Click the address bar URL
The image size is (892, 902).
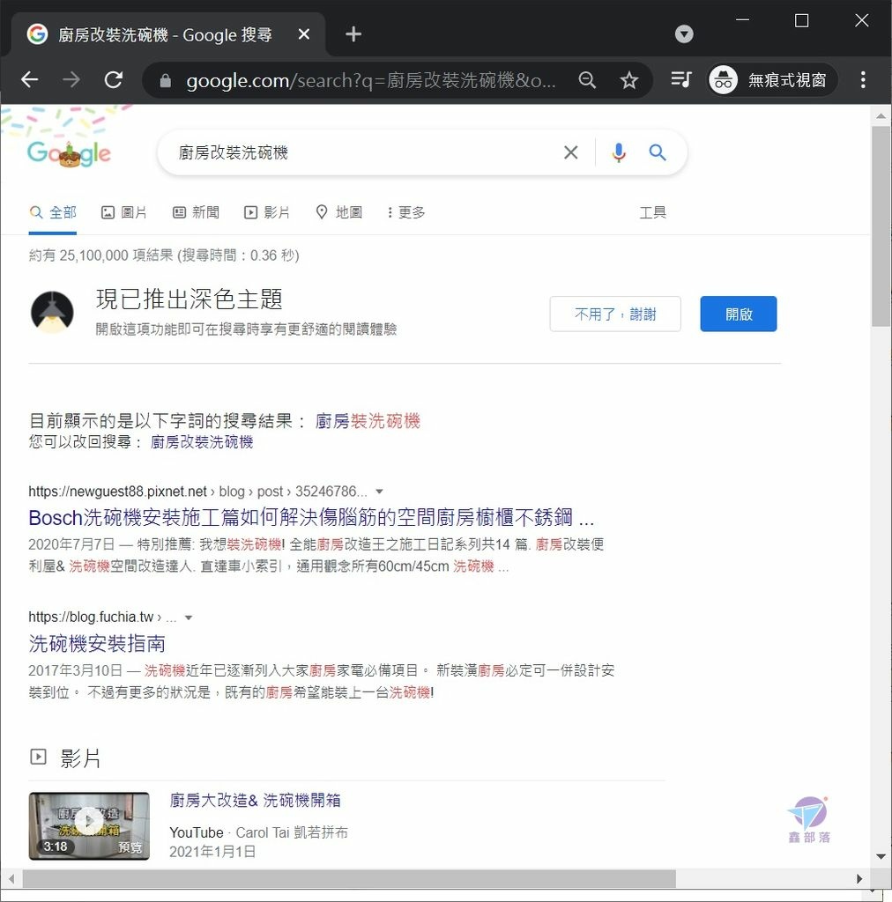coord(371,80)
